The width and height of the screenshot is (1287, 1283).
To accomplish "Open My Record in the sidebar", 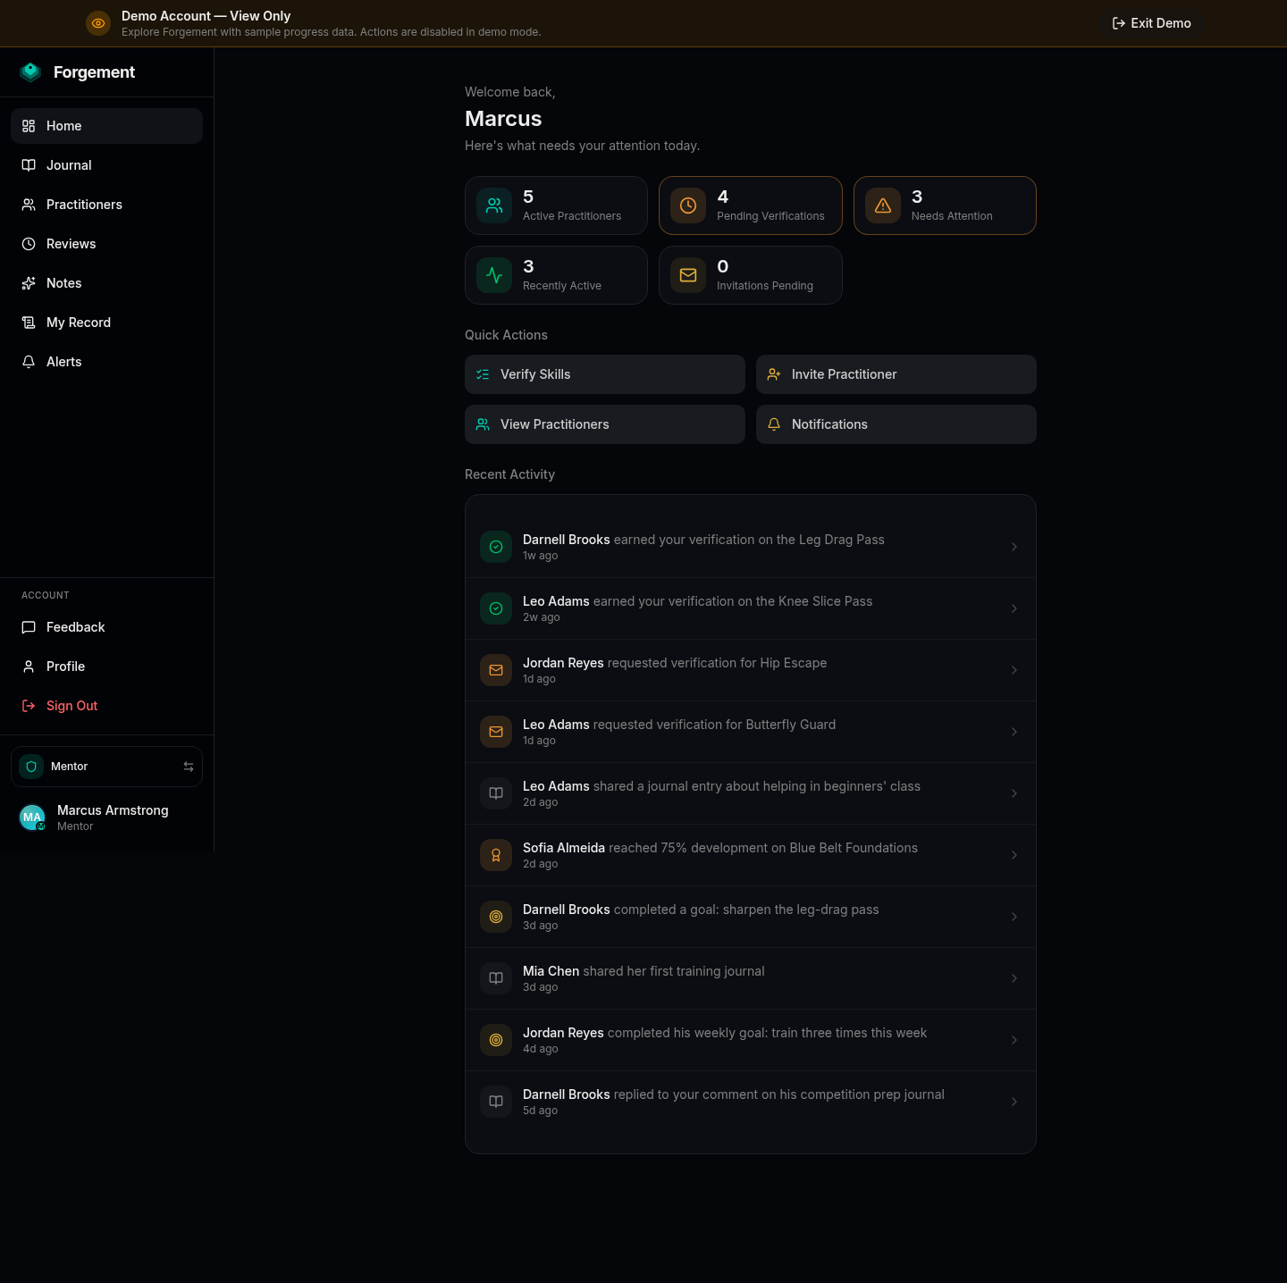I will [106, 323].
